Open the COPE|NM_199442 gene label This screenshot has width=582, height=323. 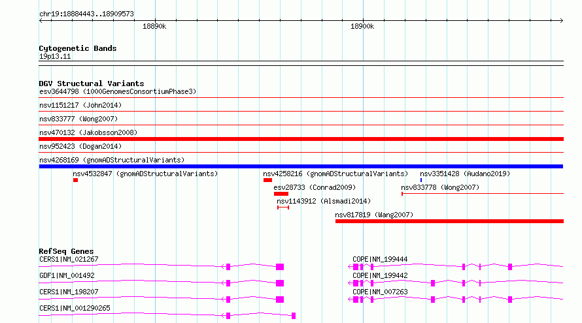click(x=380, y=275)
